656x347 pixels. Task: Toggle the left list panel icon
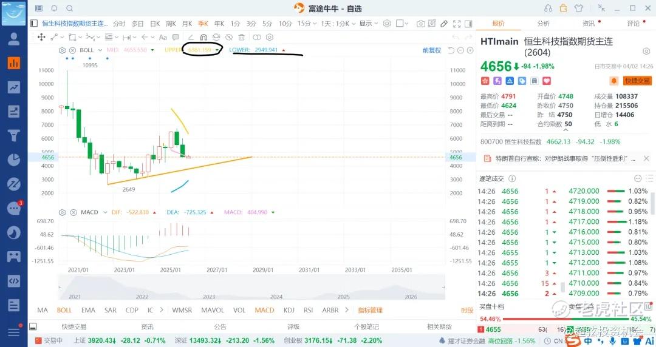pos(34,24)
